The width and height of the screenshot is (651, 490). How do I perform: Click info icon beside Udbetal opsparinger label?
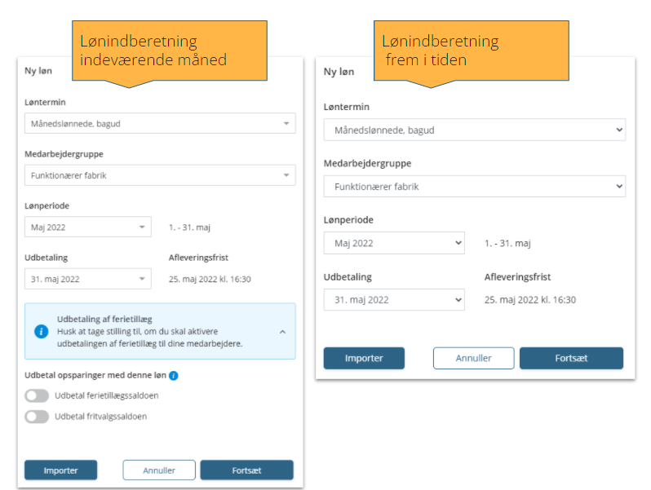point(174,376)
